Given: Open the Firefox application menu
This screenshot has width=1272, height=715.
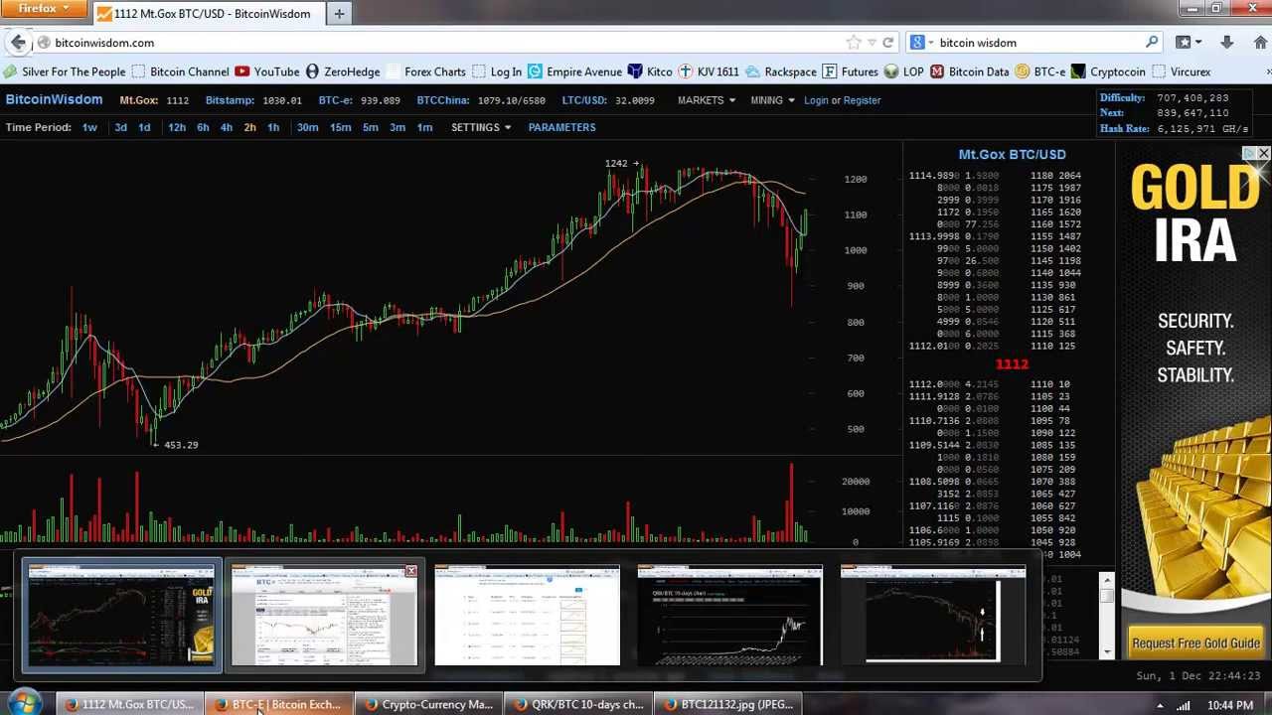Looking at the screenshot, I should click(x=46, y=9).
